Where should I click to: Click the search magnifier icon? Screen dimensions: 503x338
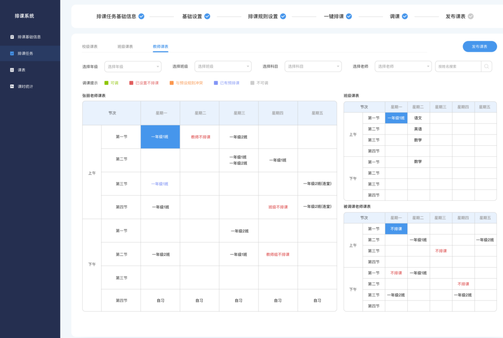pyautogui.click(x=486, y=67)
